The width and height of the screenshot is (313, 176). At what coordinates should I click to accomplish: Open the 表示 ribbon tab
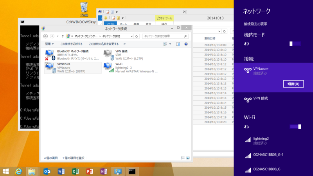(x=148, y=24)
